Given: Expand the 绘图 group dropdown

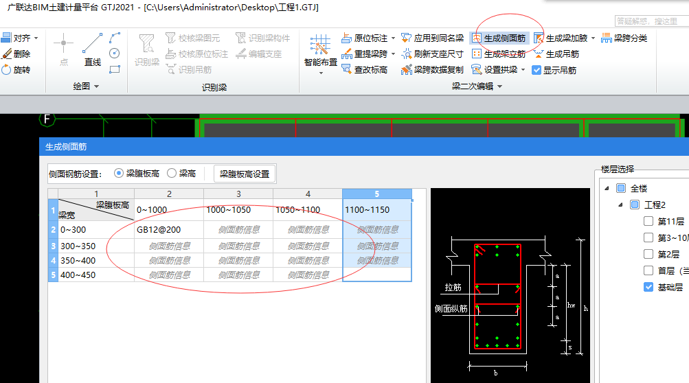Looking at the screenshot, I should (x=96, y=86).
